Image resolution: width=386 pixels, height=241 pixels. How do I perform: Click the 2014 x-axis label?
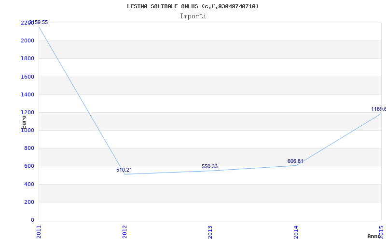tap(296, 232)
